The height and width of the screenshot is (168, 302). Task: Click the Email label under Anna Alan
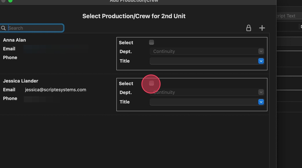point(9,49)
